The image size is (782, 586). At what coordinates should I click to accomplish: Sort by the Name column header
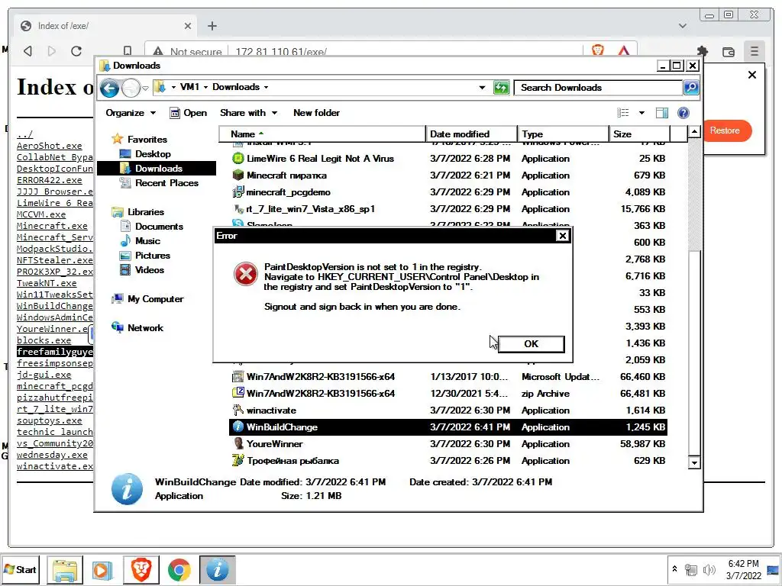point(322,134)
